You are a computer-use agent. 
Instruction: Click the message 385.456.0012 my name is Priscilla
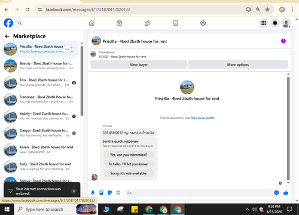[x=128, y=133]
